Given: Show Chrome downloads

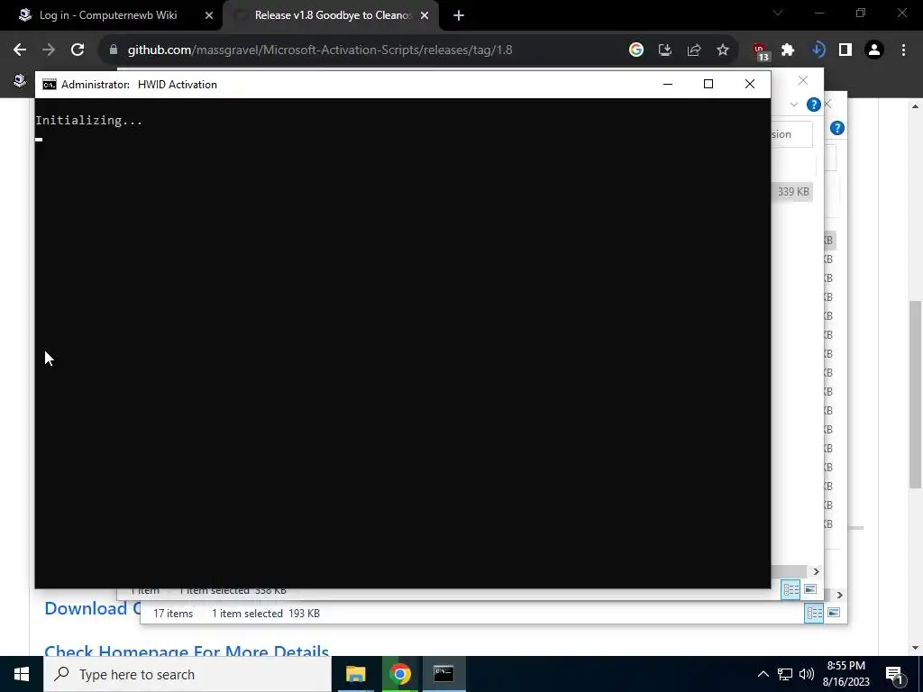Looking at the screenshot, I should click(818, 50).
